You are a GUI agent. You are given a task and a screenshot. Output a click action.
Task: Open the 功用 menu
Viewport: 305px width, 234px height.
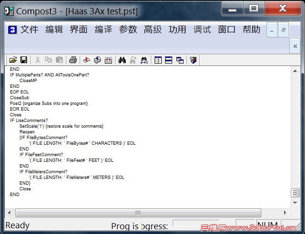coord(177,29)
